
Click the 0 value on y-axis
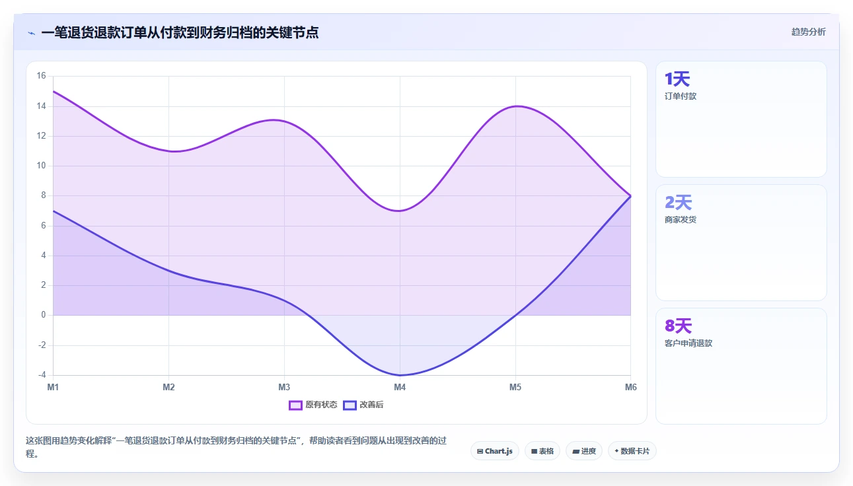[x=44, y=315]
